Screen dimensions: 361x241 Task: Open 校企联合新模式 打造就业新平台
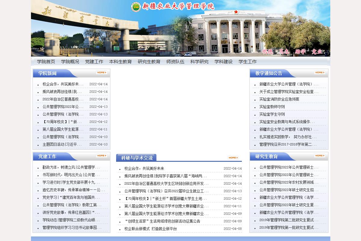pyautogui.click(x=150, y=229)
